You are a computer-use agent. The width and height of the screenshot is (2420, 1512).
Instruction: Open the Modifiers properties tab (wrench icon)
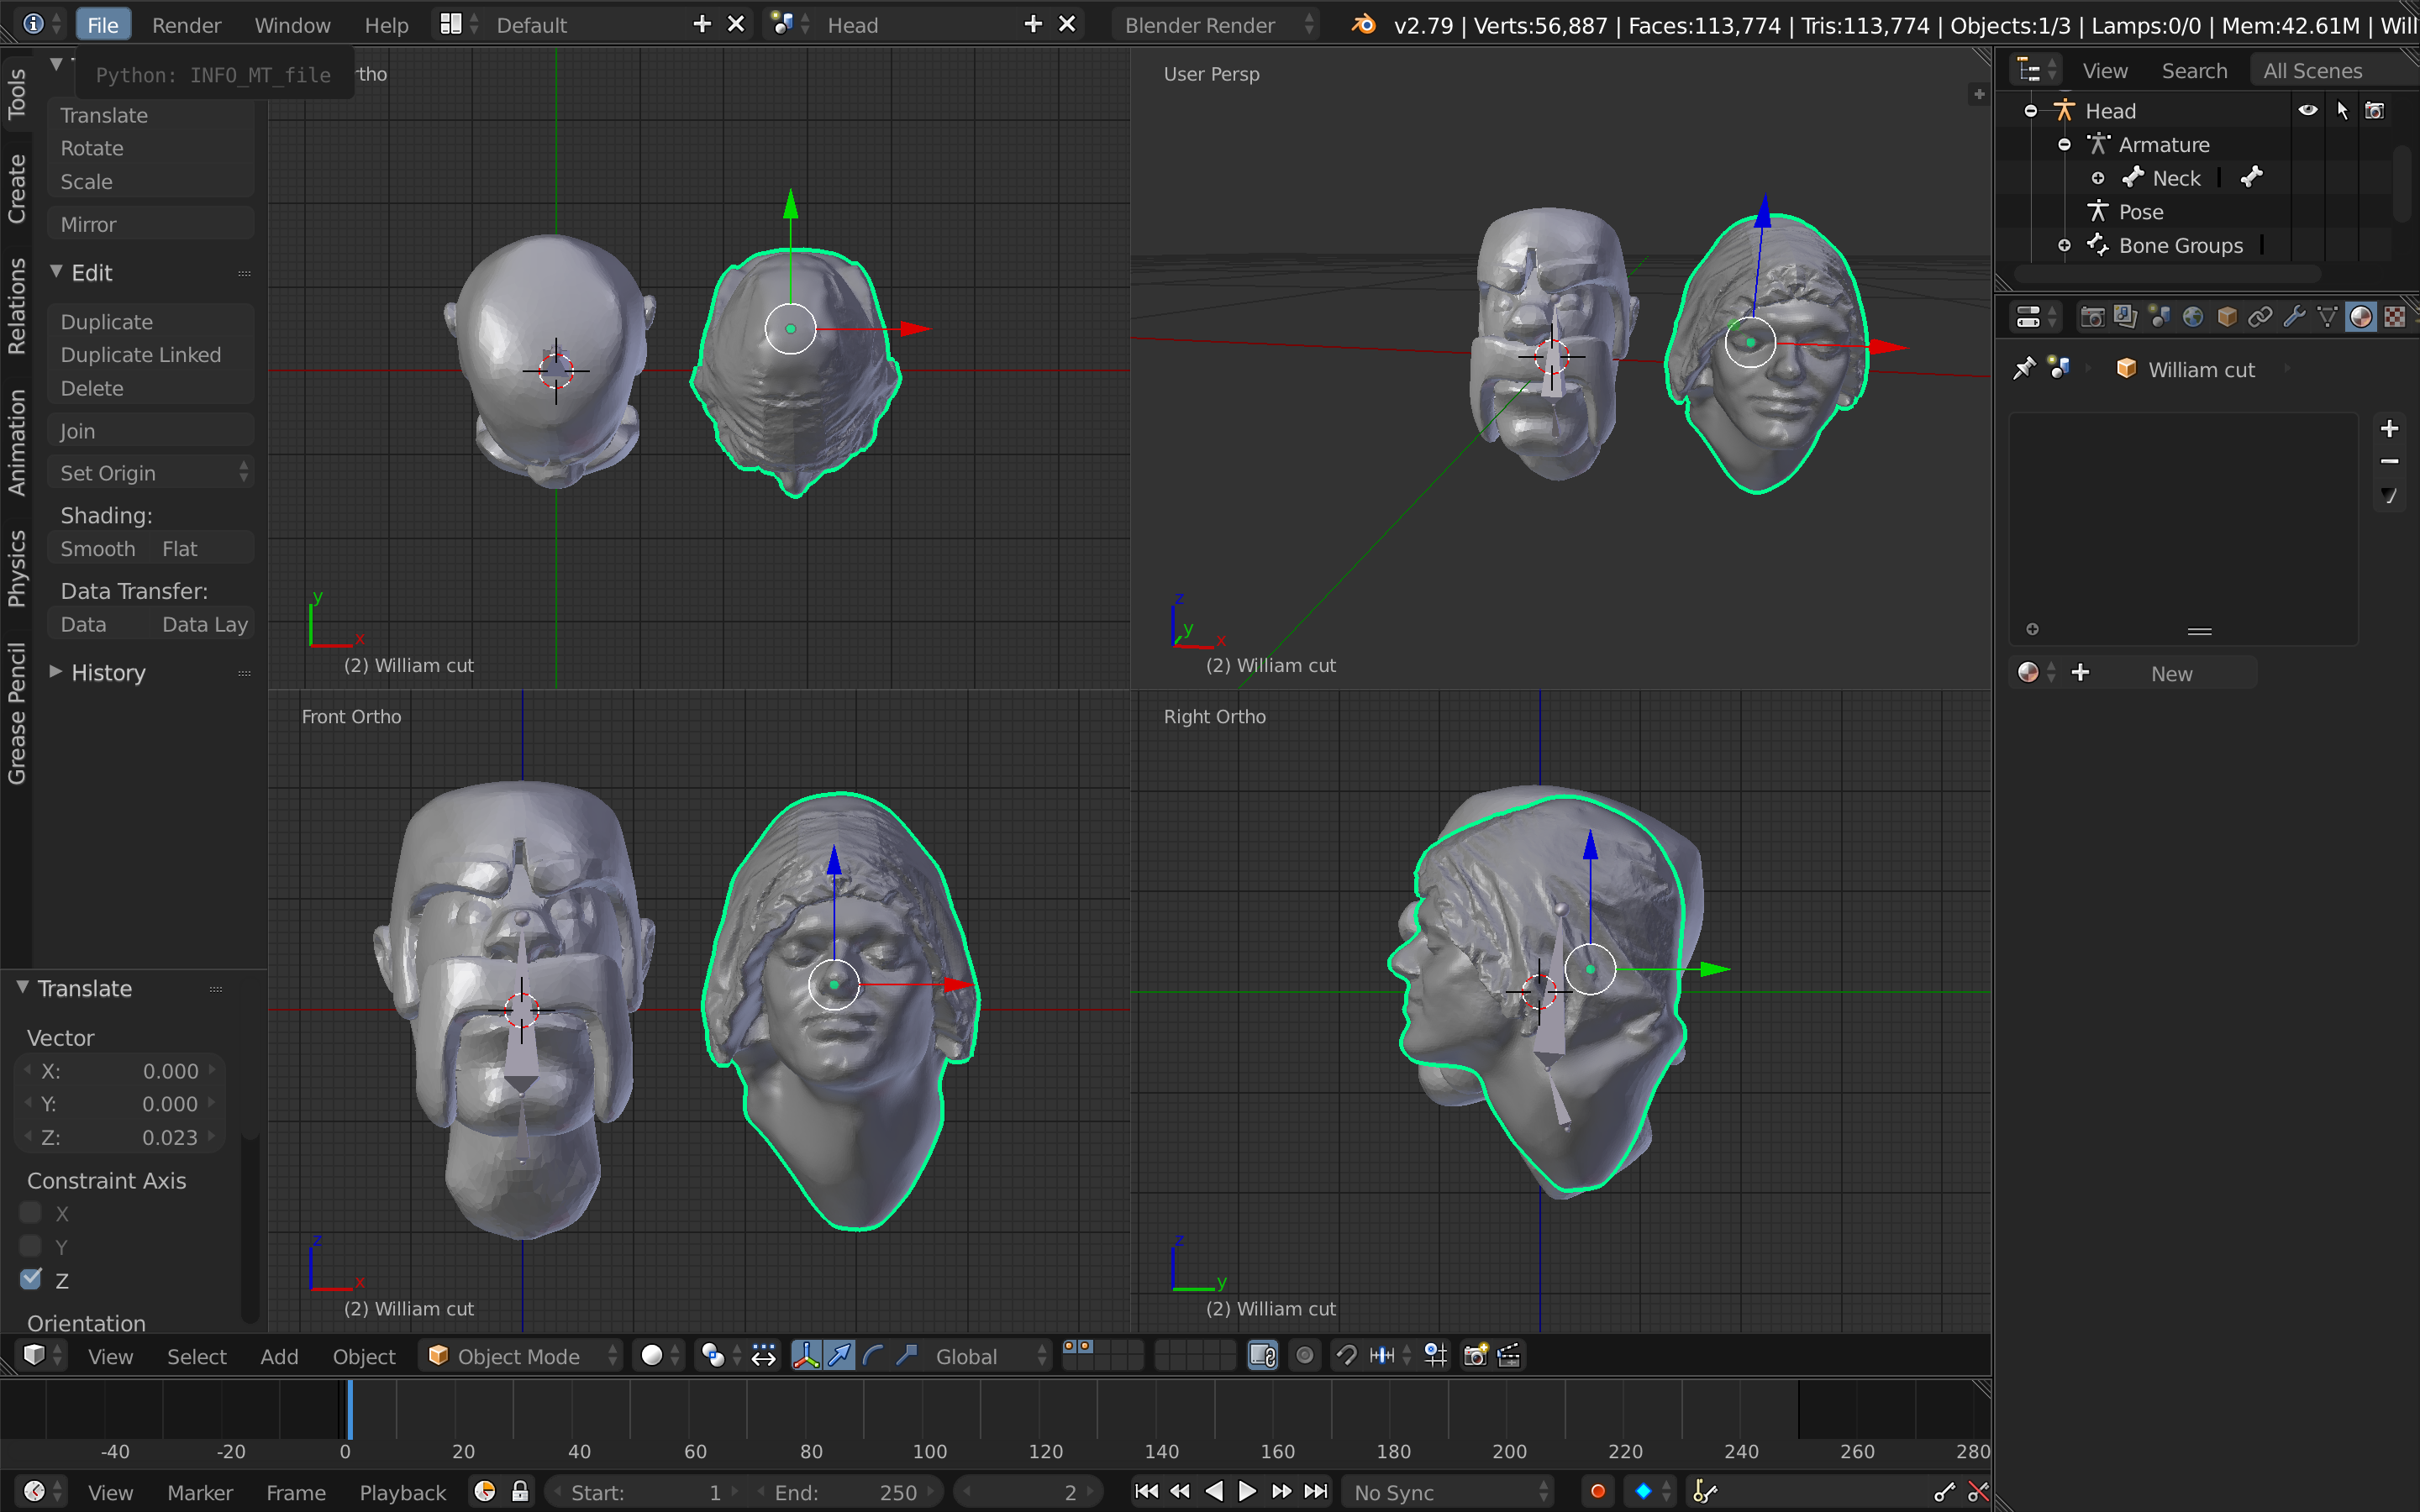(2294, 317)
